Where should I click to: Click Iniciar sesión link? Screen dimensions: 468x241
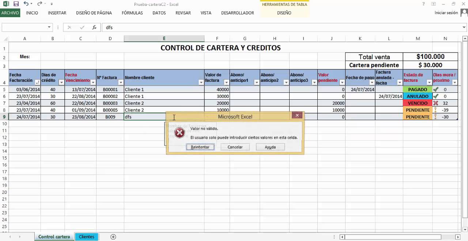click(446, 13)
